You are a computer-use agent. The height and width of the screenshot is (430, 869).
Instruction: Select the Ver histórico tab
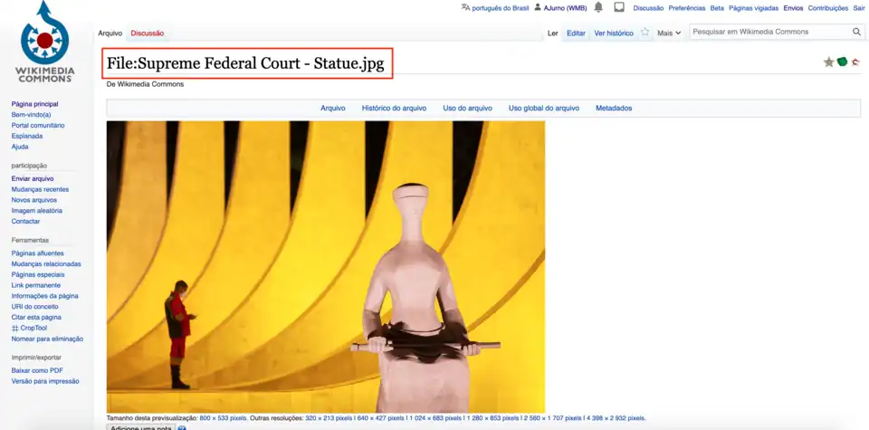tap(613, 33)
